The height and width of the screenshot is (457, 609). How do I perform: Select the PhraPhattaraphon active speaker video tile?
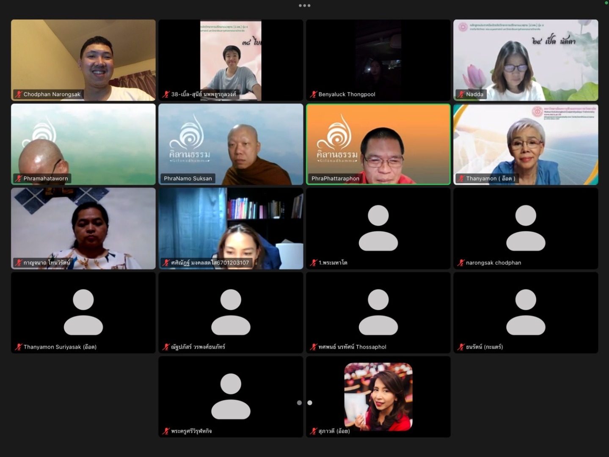click(x=378, y=144)
